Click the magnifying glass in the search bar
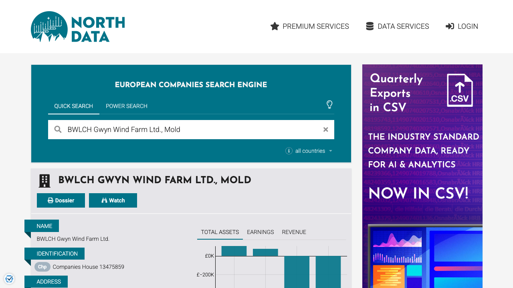The image size is (513, 288). tap(58, 129)
